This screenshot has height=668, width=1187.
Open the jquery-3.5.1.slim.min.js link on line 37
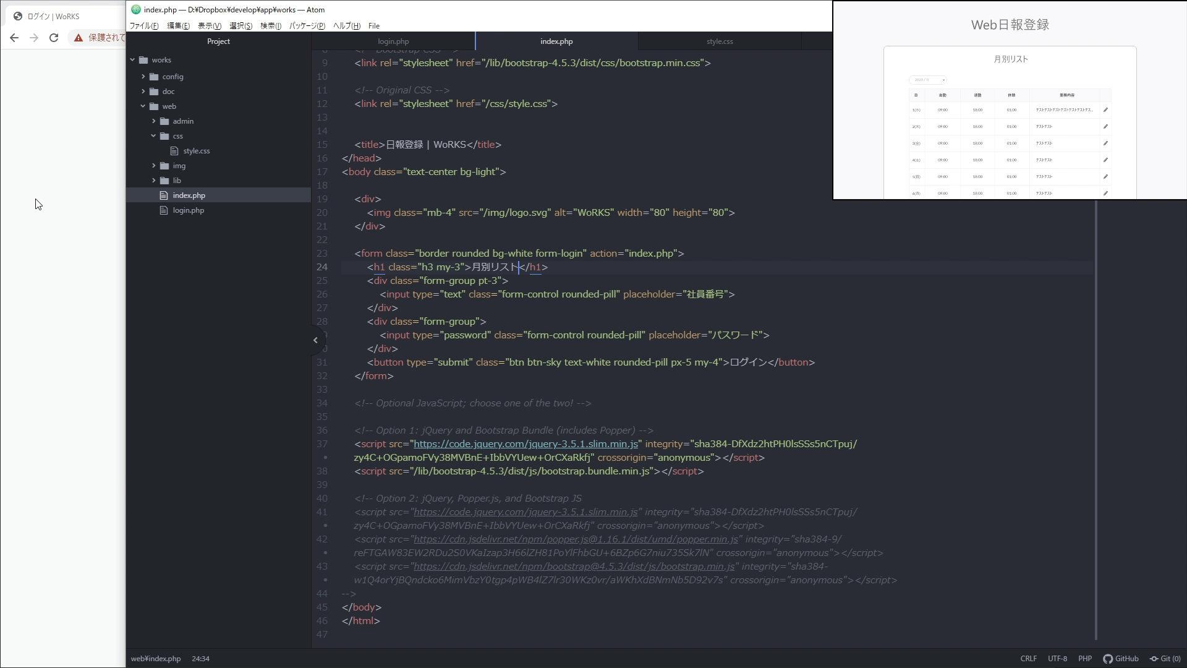point(525,444)
